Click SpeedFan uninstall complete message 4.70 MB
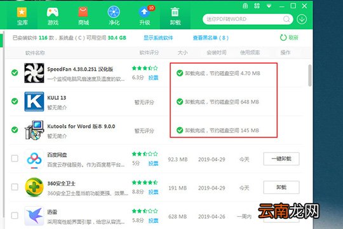Screen dimensions: 343x229 [x=219, y=73]
